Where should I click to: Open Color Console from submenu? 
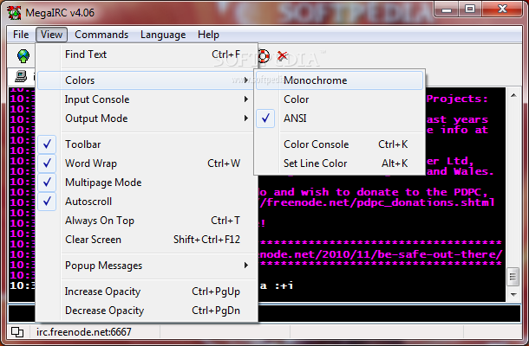coord(339,144)
